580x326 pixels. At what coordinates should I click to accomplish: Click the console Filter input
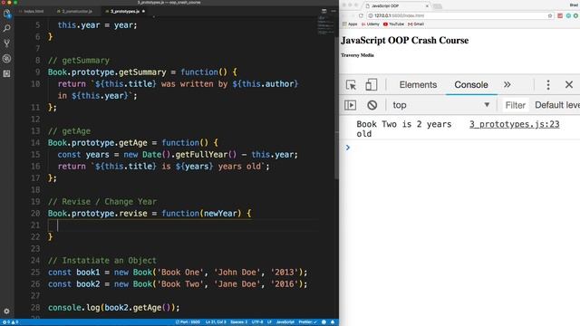(x=516, y=105)
